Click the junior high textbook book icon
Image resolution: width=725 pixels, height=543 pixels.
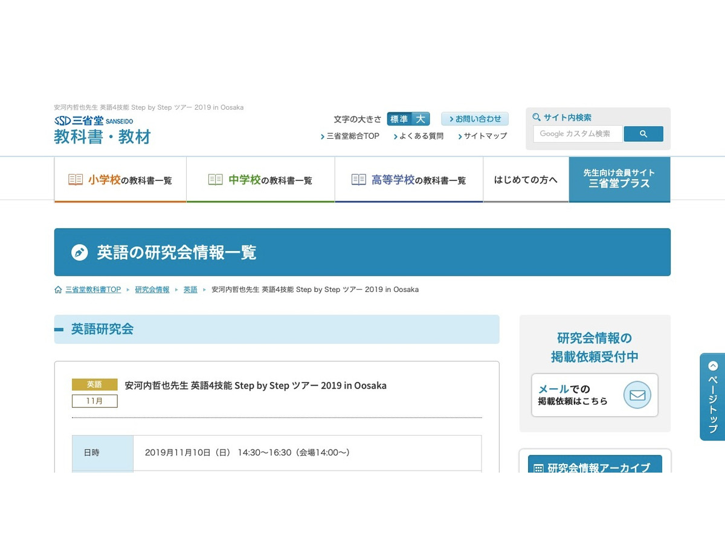click(216, 180)
